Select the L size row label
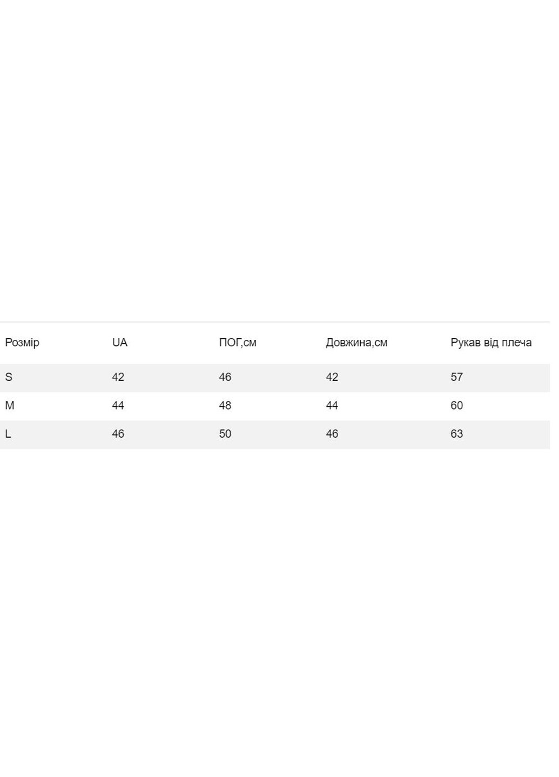 (8, 434)
